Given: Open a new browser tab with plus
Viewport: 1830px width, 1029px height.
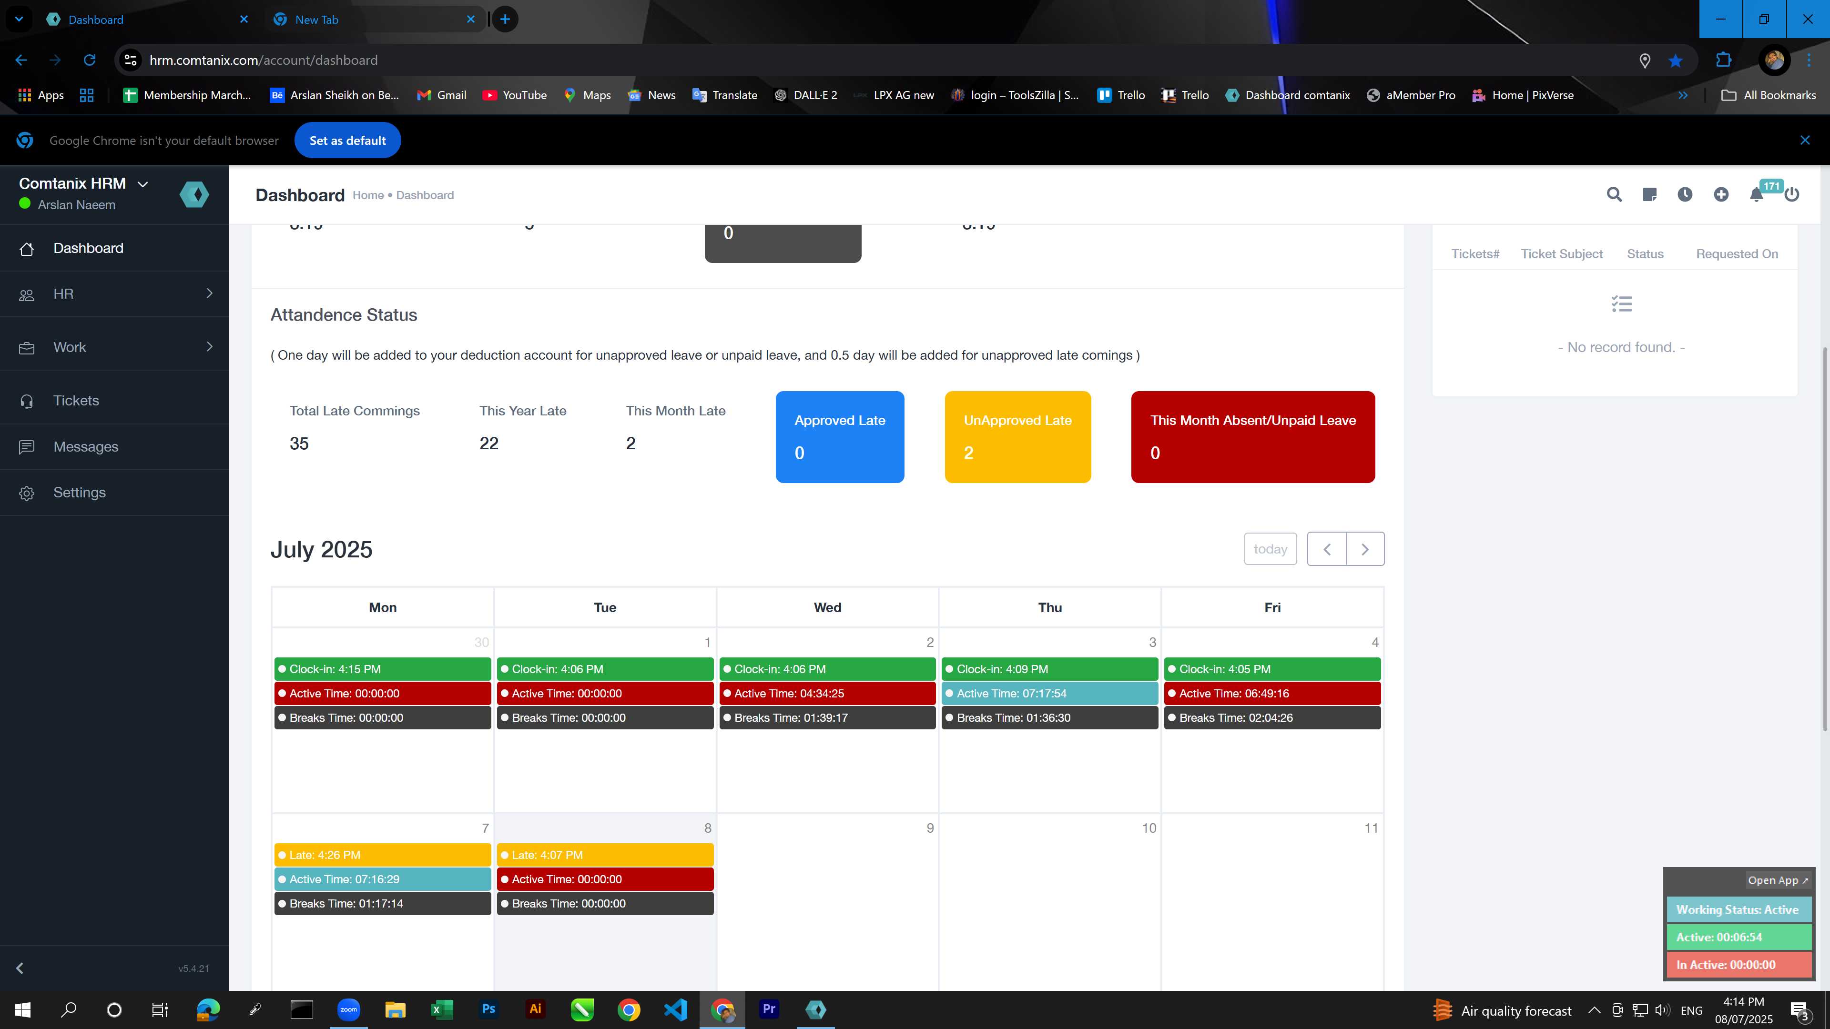Looking at the screenshot, I should click(x=505, y=19).
